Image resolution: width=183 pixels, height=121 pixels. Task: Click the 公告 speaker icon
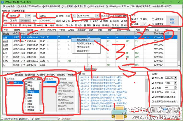[x=128, y=7]
